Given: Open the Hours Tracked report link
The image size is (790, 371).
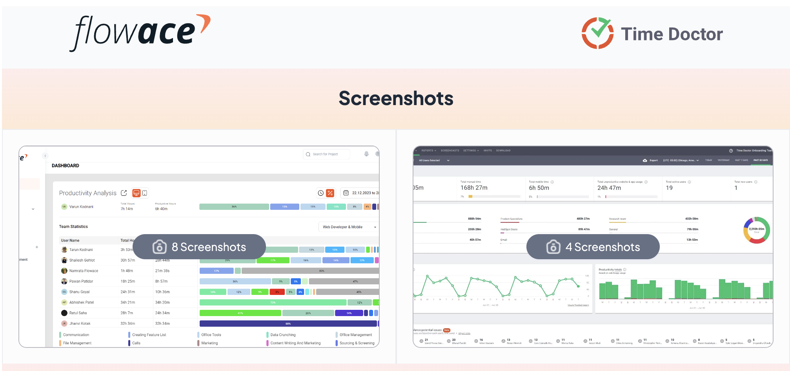Looking at the screenshot, I should tap(578, 305).
